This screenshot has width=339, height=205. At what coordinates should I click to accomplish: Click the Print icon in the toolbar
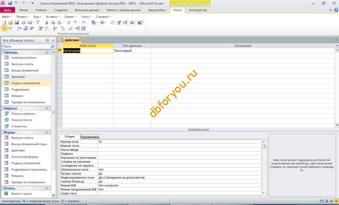(23, 22)
